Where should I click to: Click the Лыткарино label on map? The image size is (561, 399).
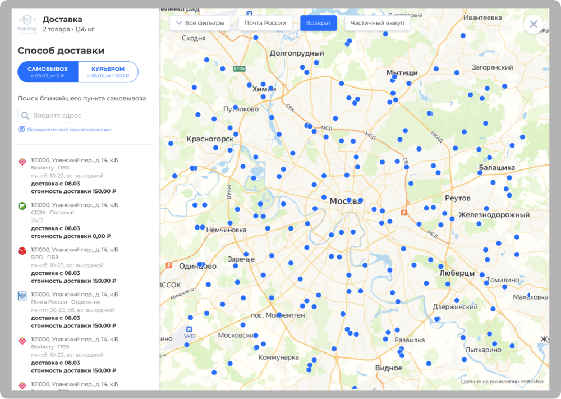(x=483, y=350)
